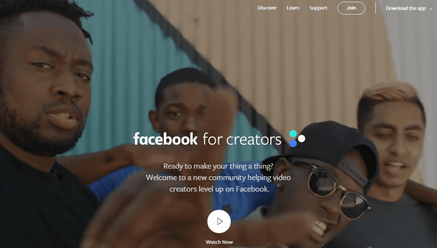This screenshot has height=248, width=437.
Task: Click the Join button
Action: (x=351, y=8)
